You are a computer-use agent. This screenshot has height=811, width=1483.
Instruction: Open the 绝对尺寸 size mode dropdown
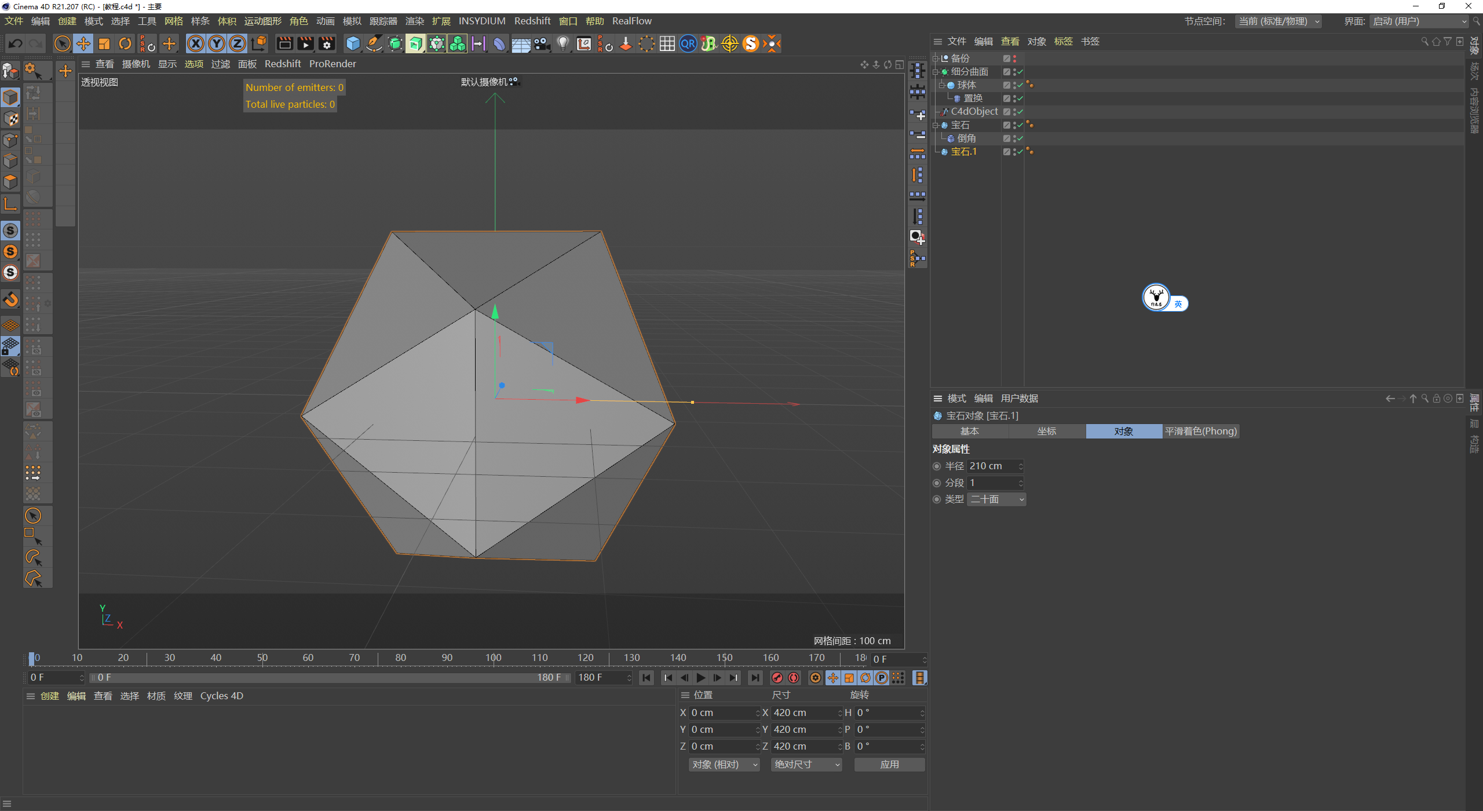coord(806,765)
